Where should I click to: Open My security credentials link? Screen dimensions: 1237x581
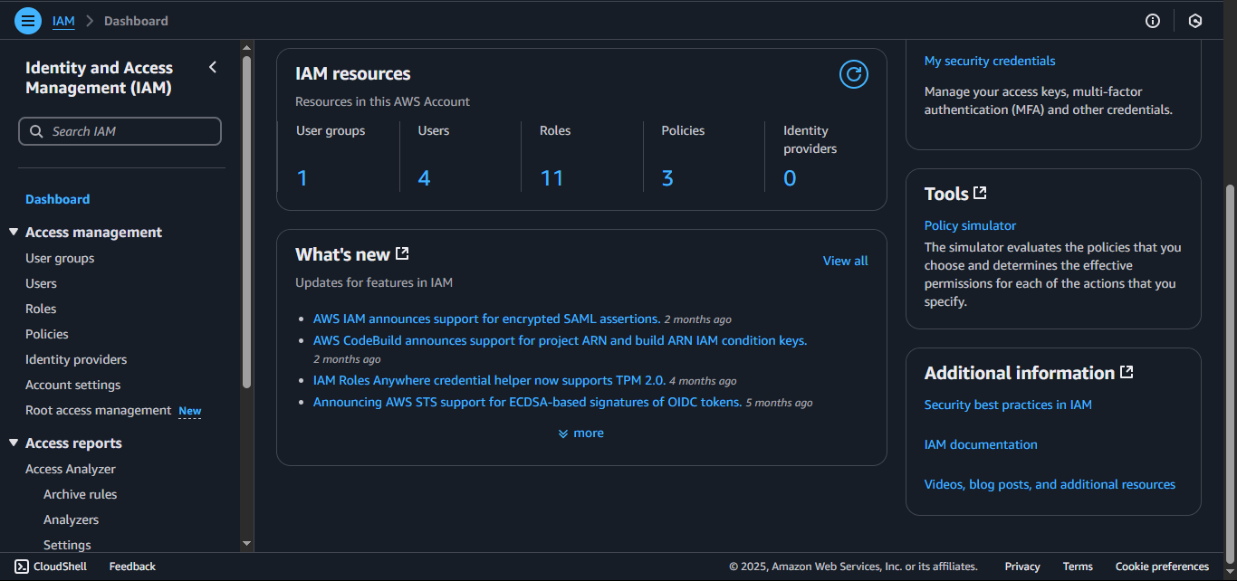click(x=990, y=61)
